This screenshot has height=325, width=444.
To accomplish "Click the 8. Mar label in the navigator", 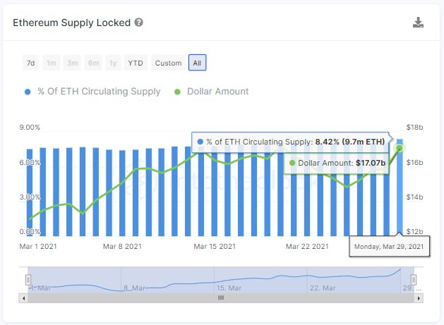I will pyautogui.click(x=135, y=288).
